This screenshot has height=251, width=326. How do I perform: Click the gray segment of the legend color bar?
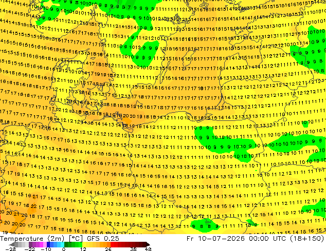tap(20, 244)
